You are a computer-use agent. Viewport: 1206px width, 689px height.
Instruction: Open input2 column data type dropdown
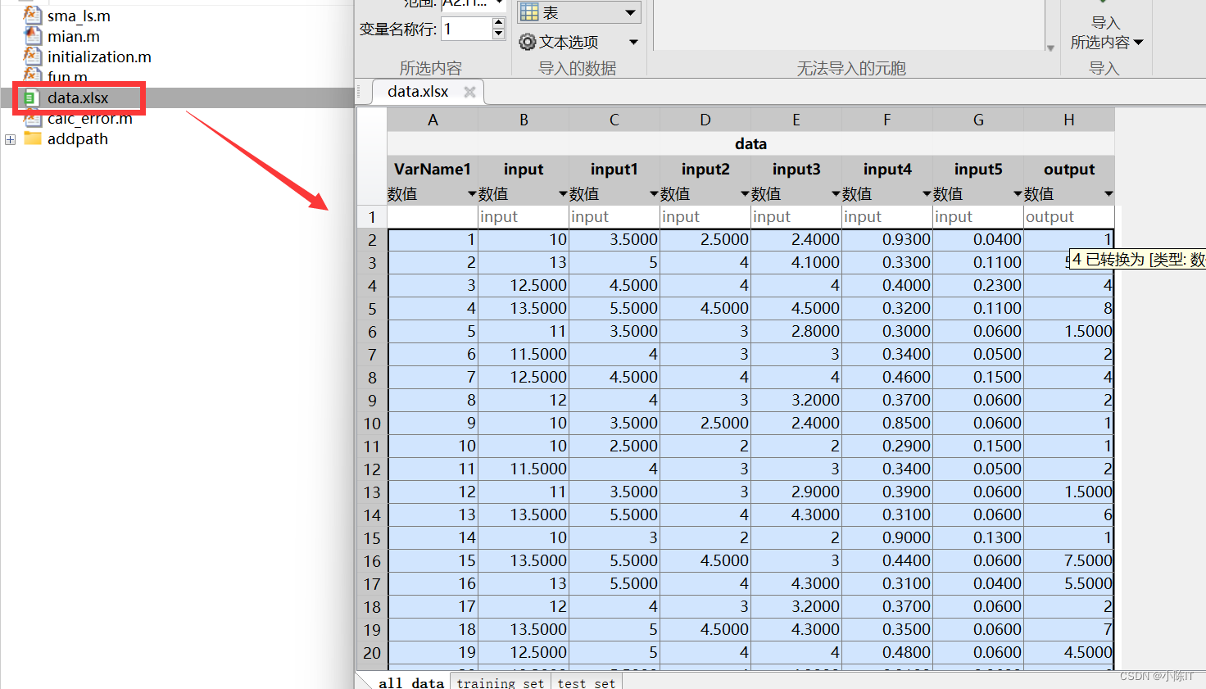[745, 194]
